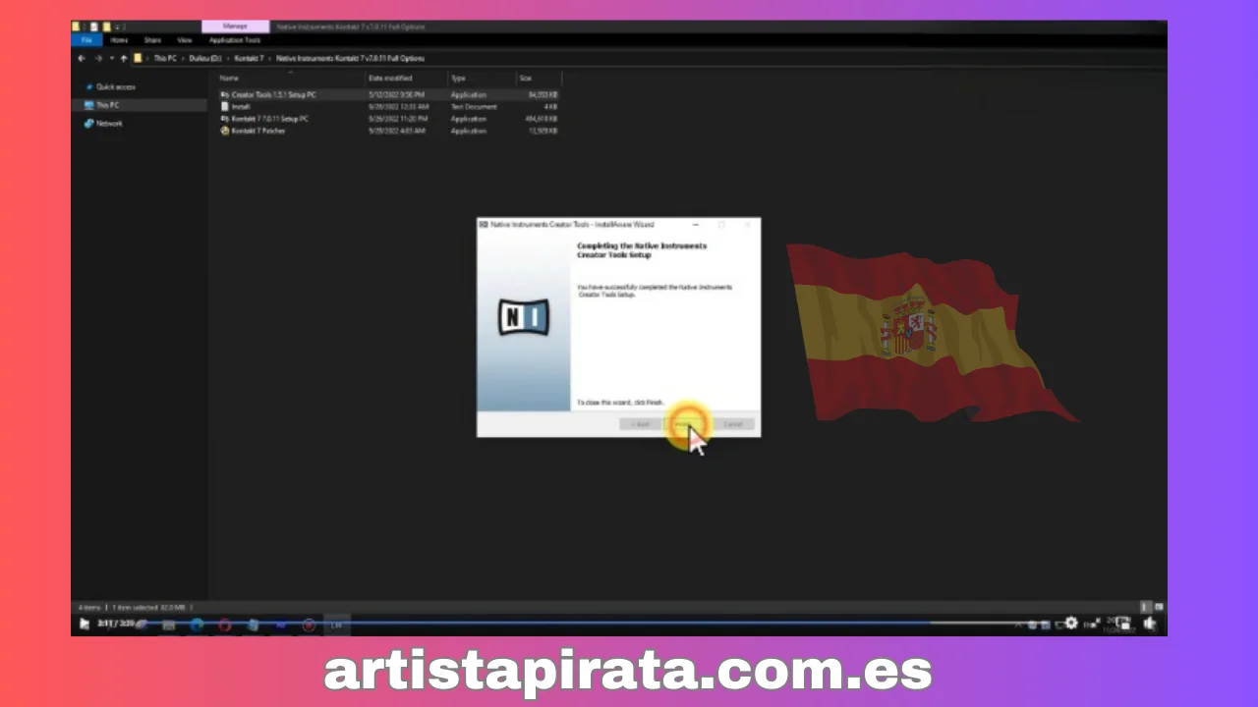Open the Application Tools tab
Viewport: 1258px width, 707px height.
pyautogui.click(x=235, y=40)
